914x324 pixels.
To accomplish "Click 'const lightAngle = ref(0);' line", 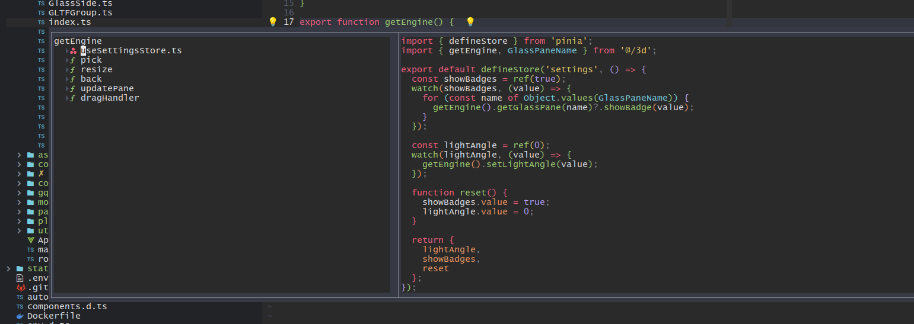I will click(481, 145).
